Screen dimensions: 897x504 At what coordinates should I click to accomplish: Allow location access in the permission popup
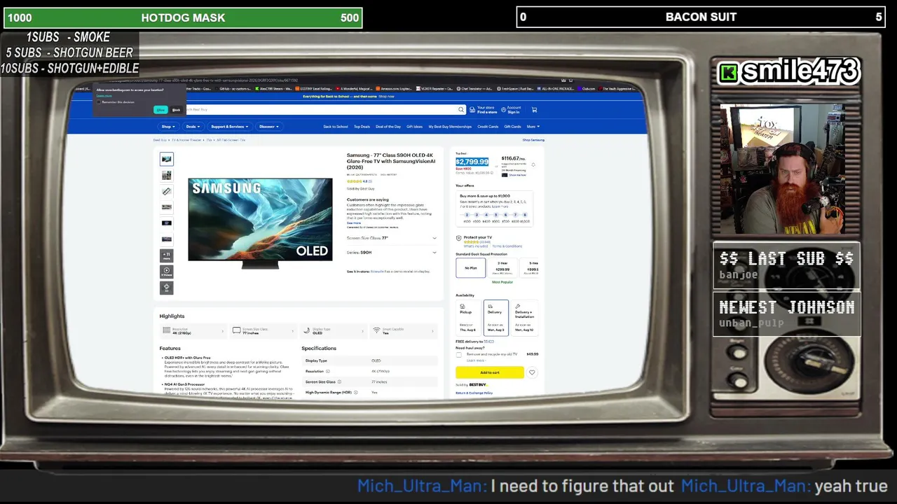pos(160,110)
